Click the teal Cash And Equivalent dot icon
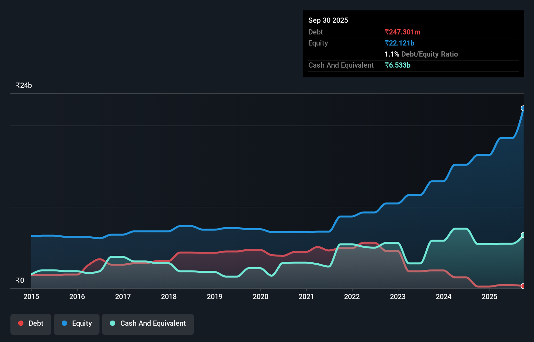534x342 pixels. 112,323
